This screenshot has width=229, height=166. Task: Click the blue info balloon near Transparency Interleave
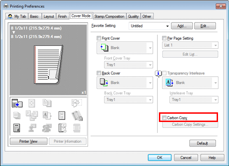click(x=158, y=74)
